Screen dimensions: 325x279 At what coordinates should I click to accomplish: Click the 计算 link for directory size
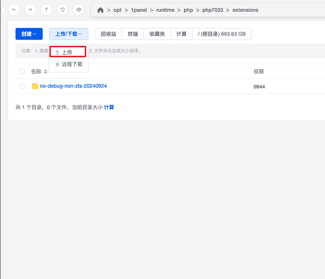109,107
